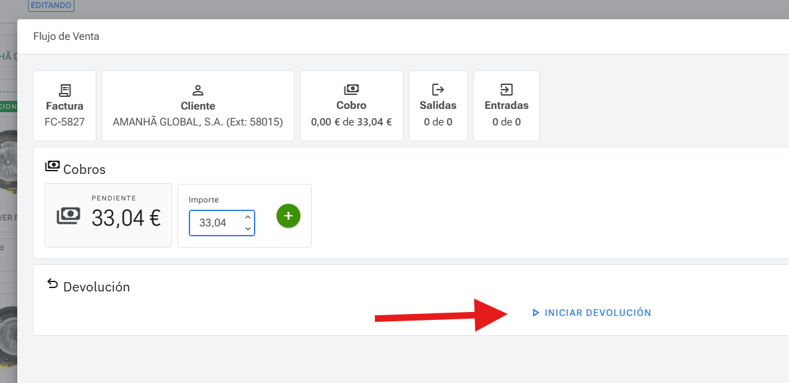
Task: Click the undo arrow icon beside Devolución
Action: pyautogui.click(x=52, y=284)
